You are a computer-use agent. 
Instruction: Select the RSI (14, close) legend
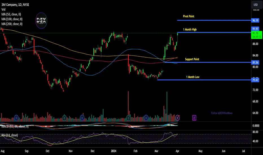(x=10, y=135)
